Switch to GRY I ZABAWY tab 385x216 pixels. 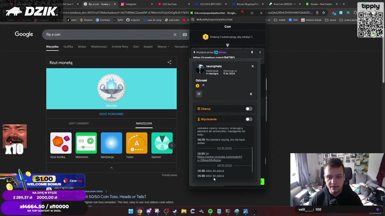pos(79,123)
